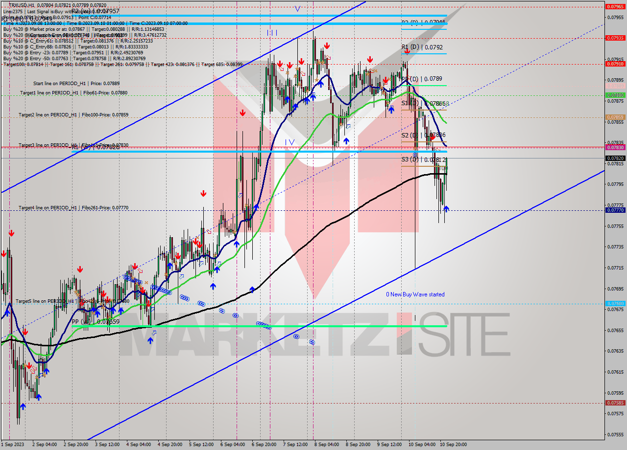Click 'Start line on PERIOD_H1 | Price: 0.07889' label
The width and height of the screenshot is (627, 450).
pyautogui.click(x=76, y=84)
